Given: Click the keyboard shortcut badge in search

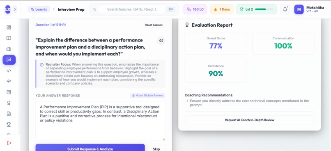Looking at the screenshot, I should click(170, 9).
